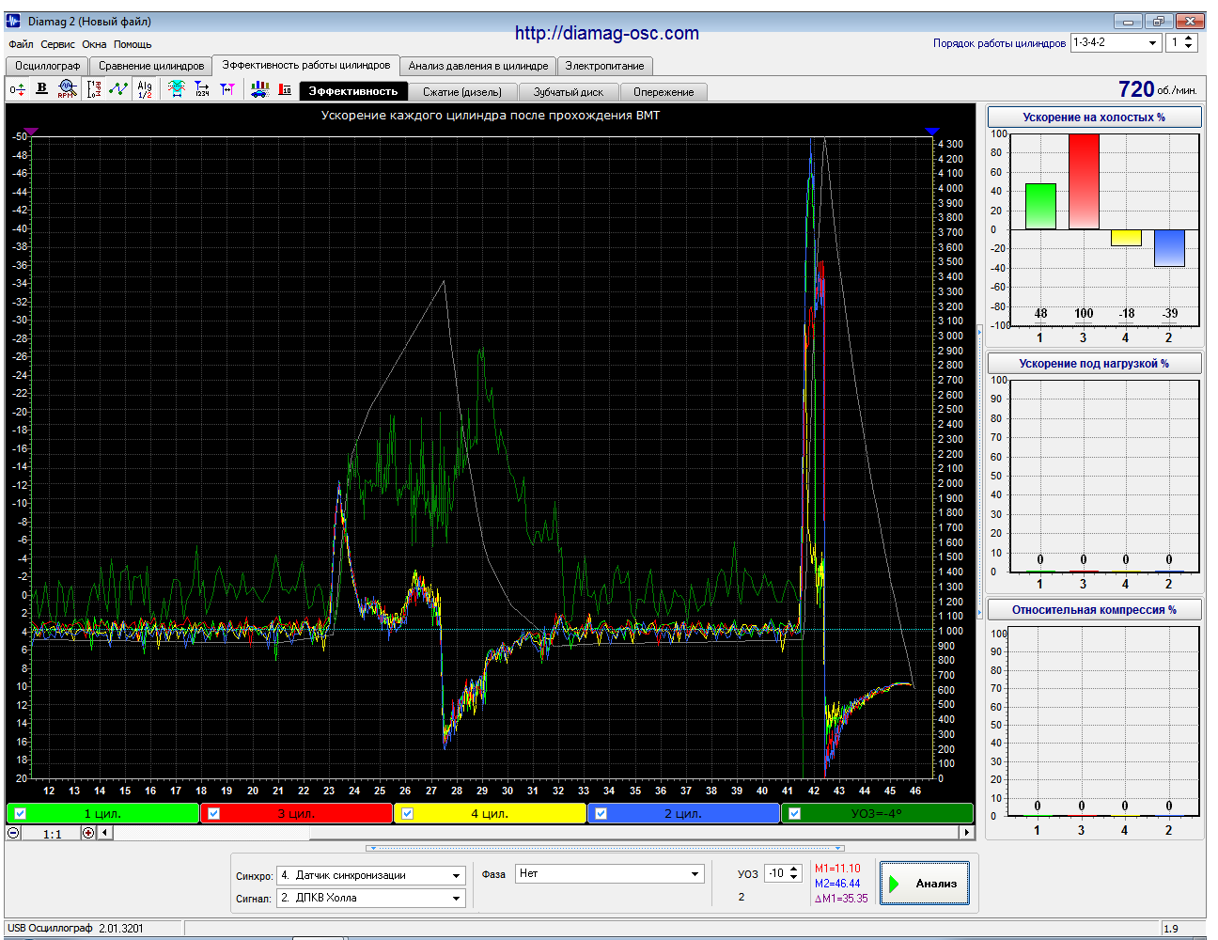Uncheck the 2 цил. blue checkbox
The height and width of the screenshot is (940, 1218).
[601, 813]
